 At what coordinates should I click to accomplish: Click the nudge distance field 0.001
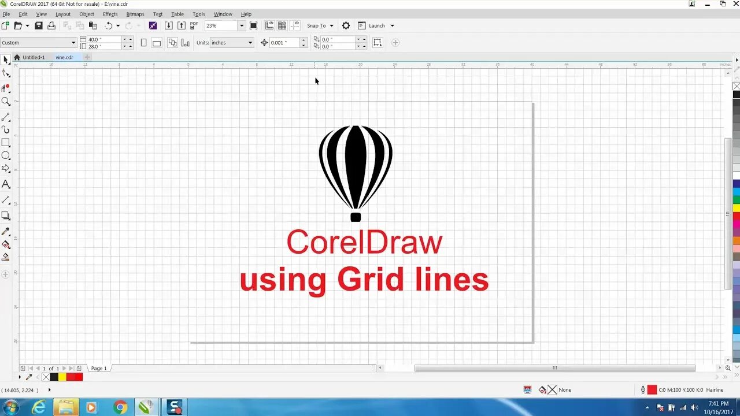(284, 43)
